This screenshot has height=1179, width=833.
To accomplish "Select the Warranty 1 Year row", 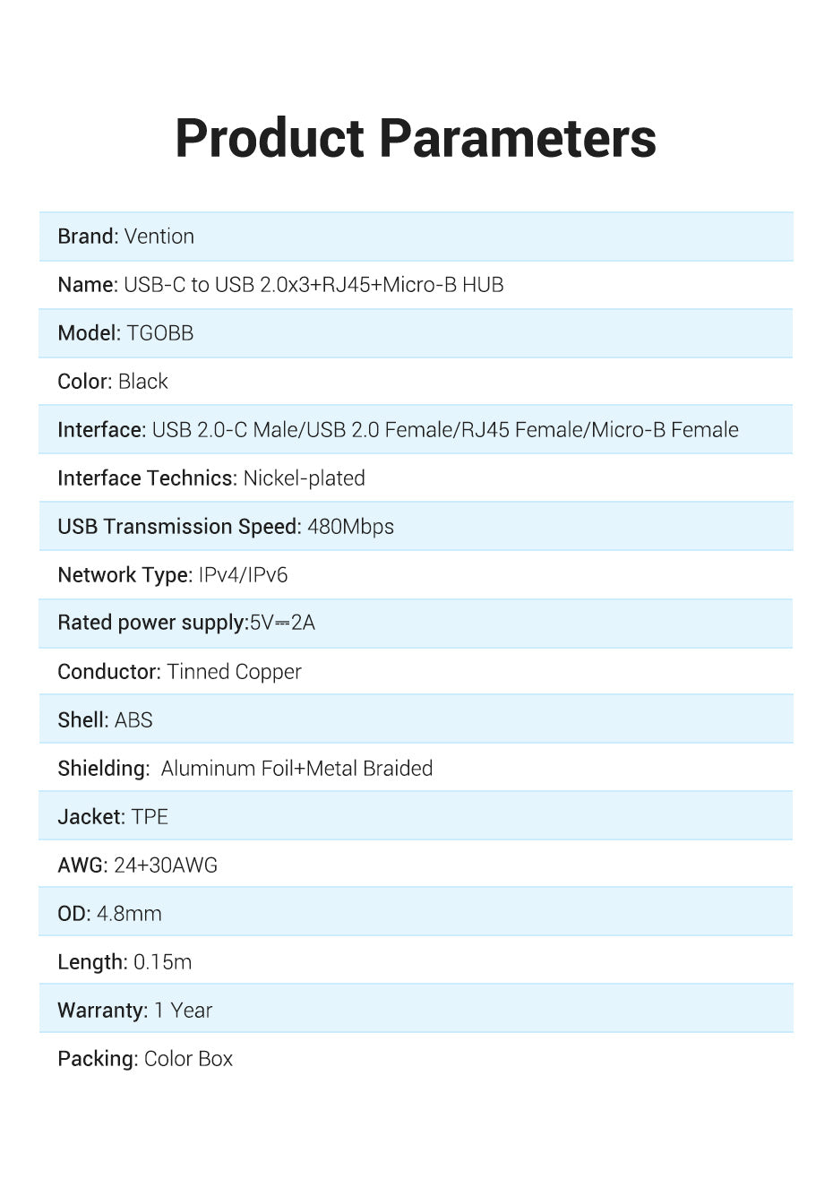I will click(x=134, y=1011).
